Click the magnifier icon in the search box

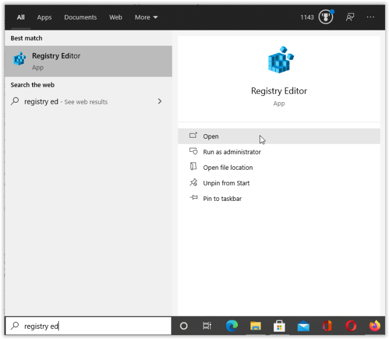pyautogui.click(x=15, y=325)
